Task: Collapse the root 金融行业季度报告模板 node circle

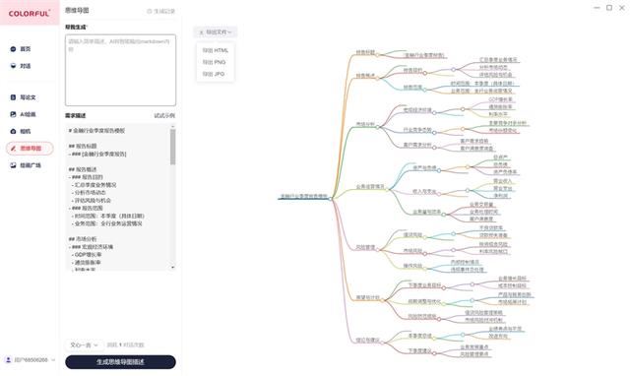Action: tap(331, 199)
